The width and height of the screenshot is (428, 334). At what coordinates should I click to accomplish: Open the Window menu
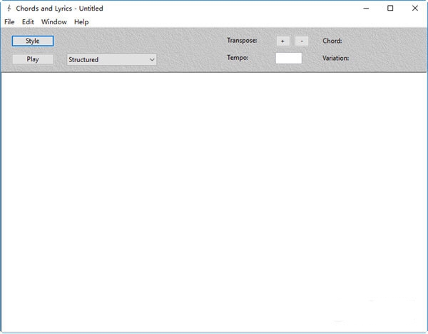[x=54, y=22]
